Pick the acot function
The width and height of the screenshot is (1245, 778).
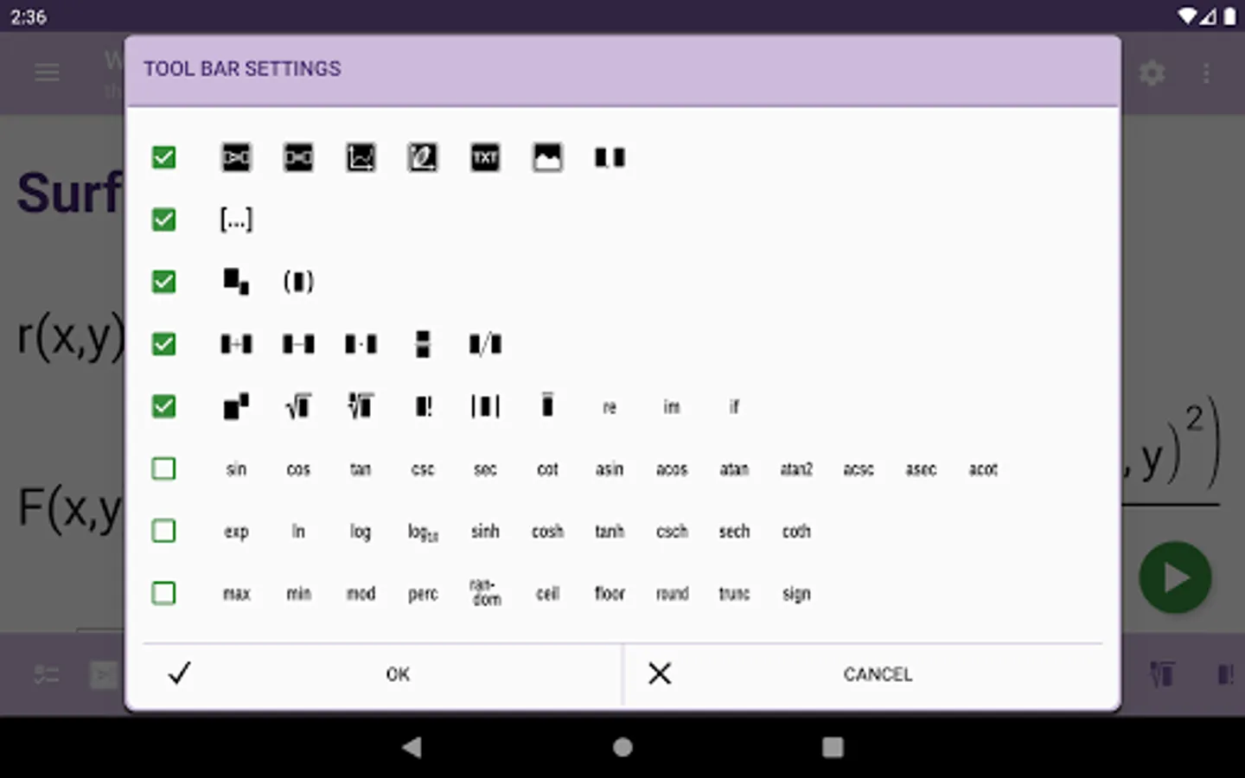[x=983, y=469]
